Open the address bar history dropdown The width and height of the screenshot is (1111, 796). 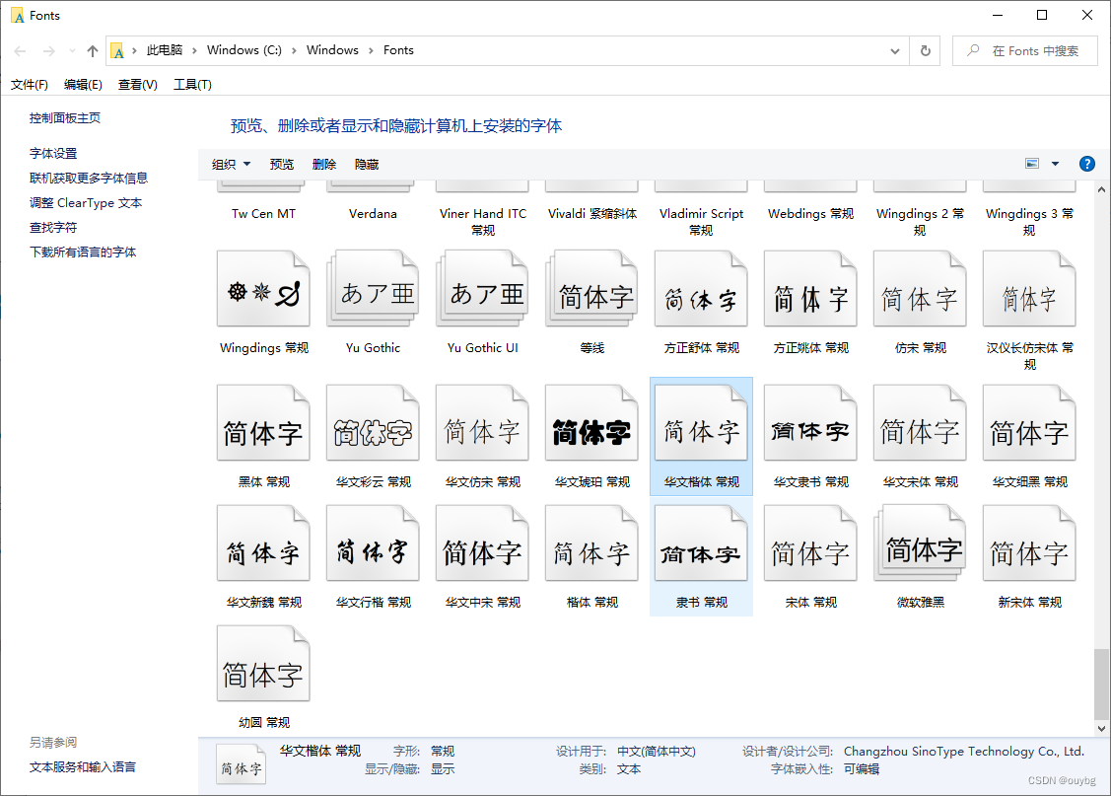895,49
